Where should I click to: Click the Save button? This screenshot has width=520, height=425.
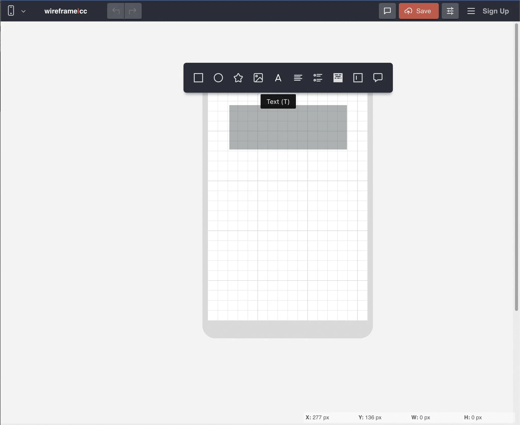(418, 11)
